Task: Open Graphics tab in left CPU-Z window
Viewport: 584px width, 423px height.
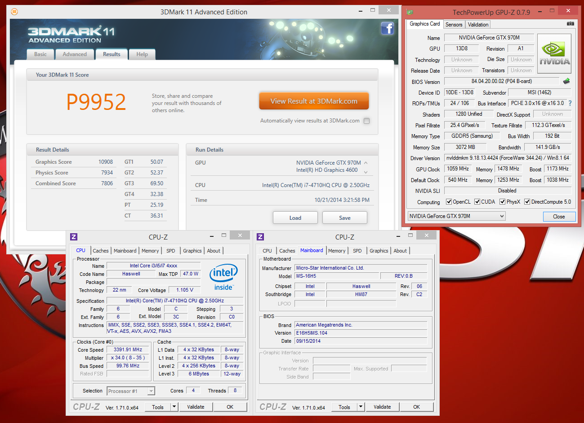Action: click(192, 251)
